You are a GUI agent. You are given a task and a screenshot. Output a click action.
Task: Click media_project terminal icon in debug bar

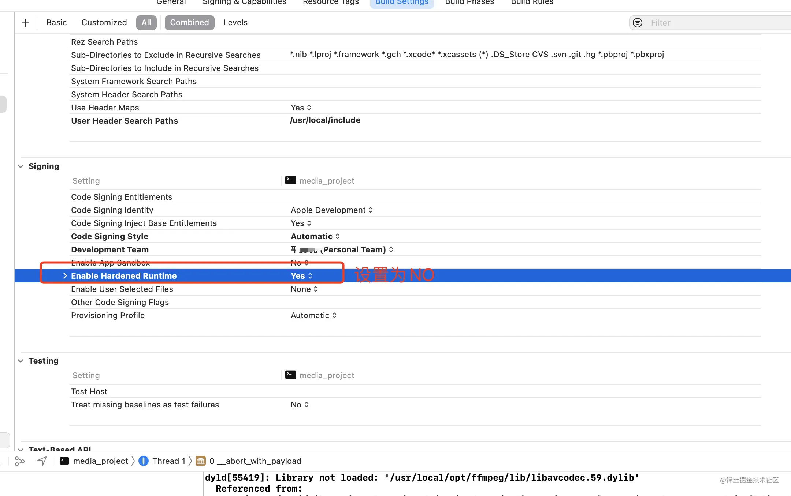coord(64,461)
